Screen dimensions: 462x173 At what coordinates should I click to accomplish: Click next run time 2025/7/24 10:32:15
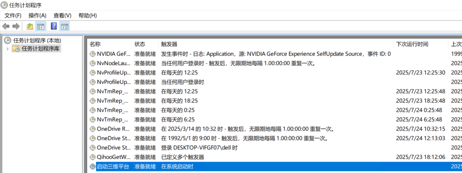[421, 129]
